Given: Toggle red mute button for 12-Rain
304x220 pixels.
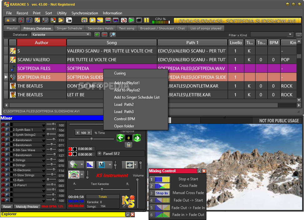Looking at the screenshot, I should coord(3,180).
